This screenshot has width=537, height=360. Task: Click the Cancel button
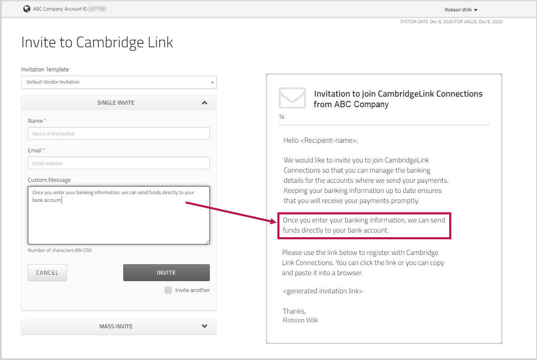coord(47,273)
